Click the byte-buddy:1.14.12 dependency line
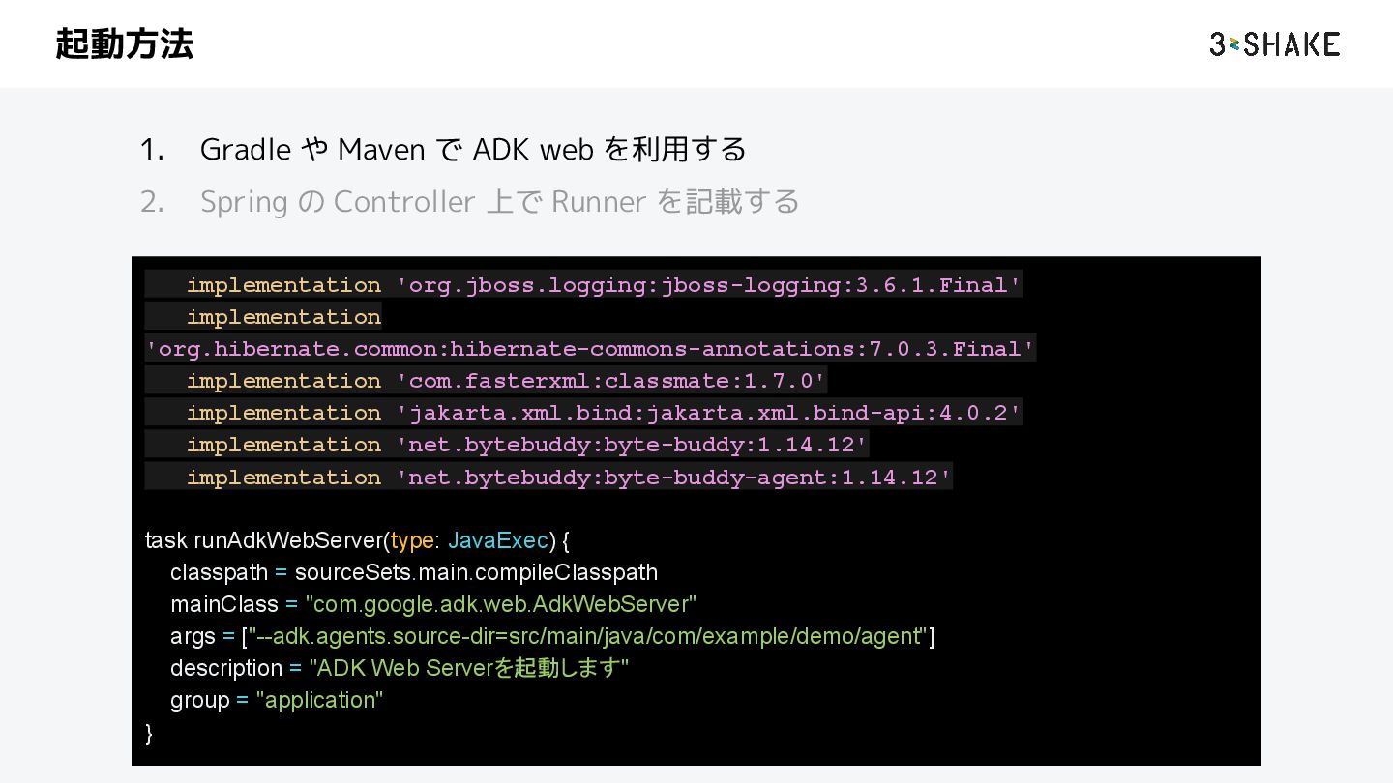The image size is (1393, 783). [527, 445]
